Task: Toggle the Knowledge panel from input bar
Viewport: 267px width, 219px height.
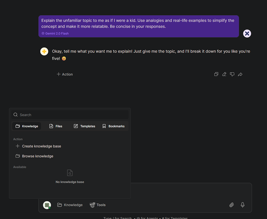Action: (70, 205)
